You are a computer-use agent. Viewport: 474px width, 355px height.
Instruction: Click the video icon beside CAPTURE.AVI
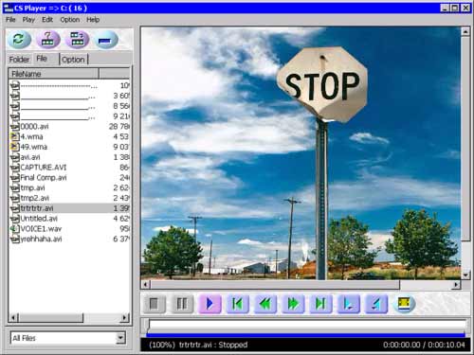coord(15,168)
